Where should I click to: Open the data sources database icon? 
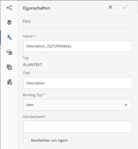point(10,82)
